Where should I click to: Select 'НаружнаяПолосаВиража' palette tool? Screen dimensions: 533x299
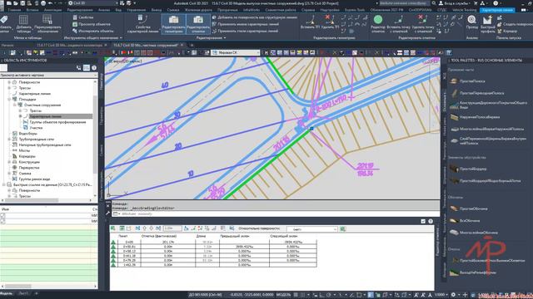475,117
